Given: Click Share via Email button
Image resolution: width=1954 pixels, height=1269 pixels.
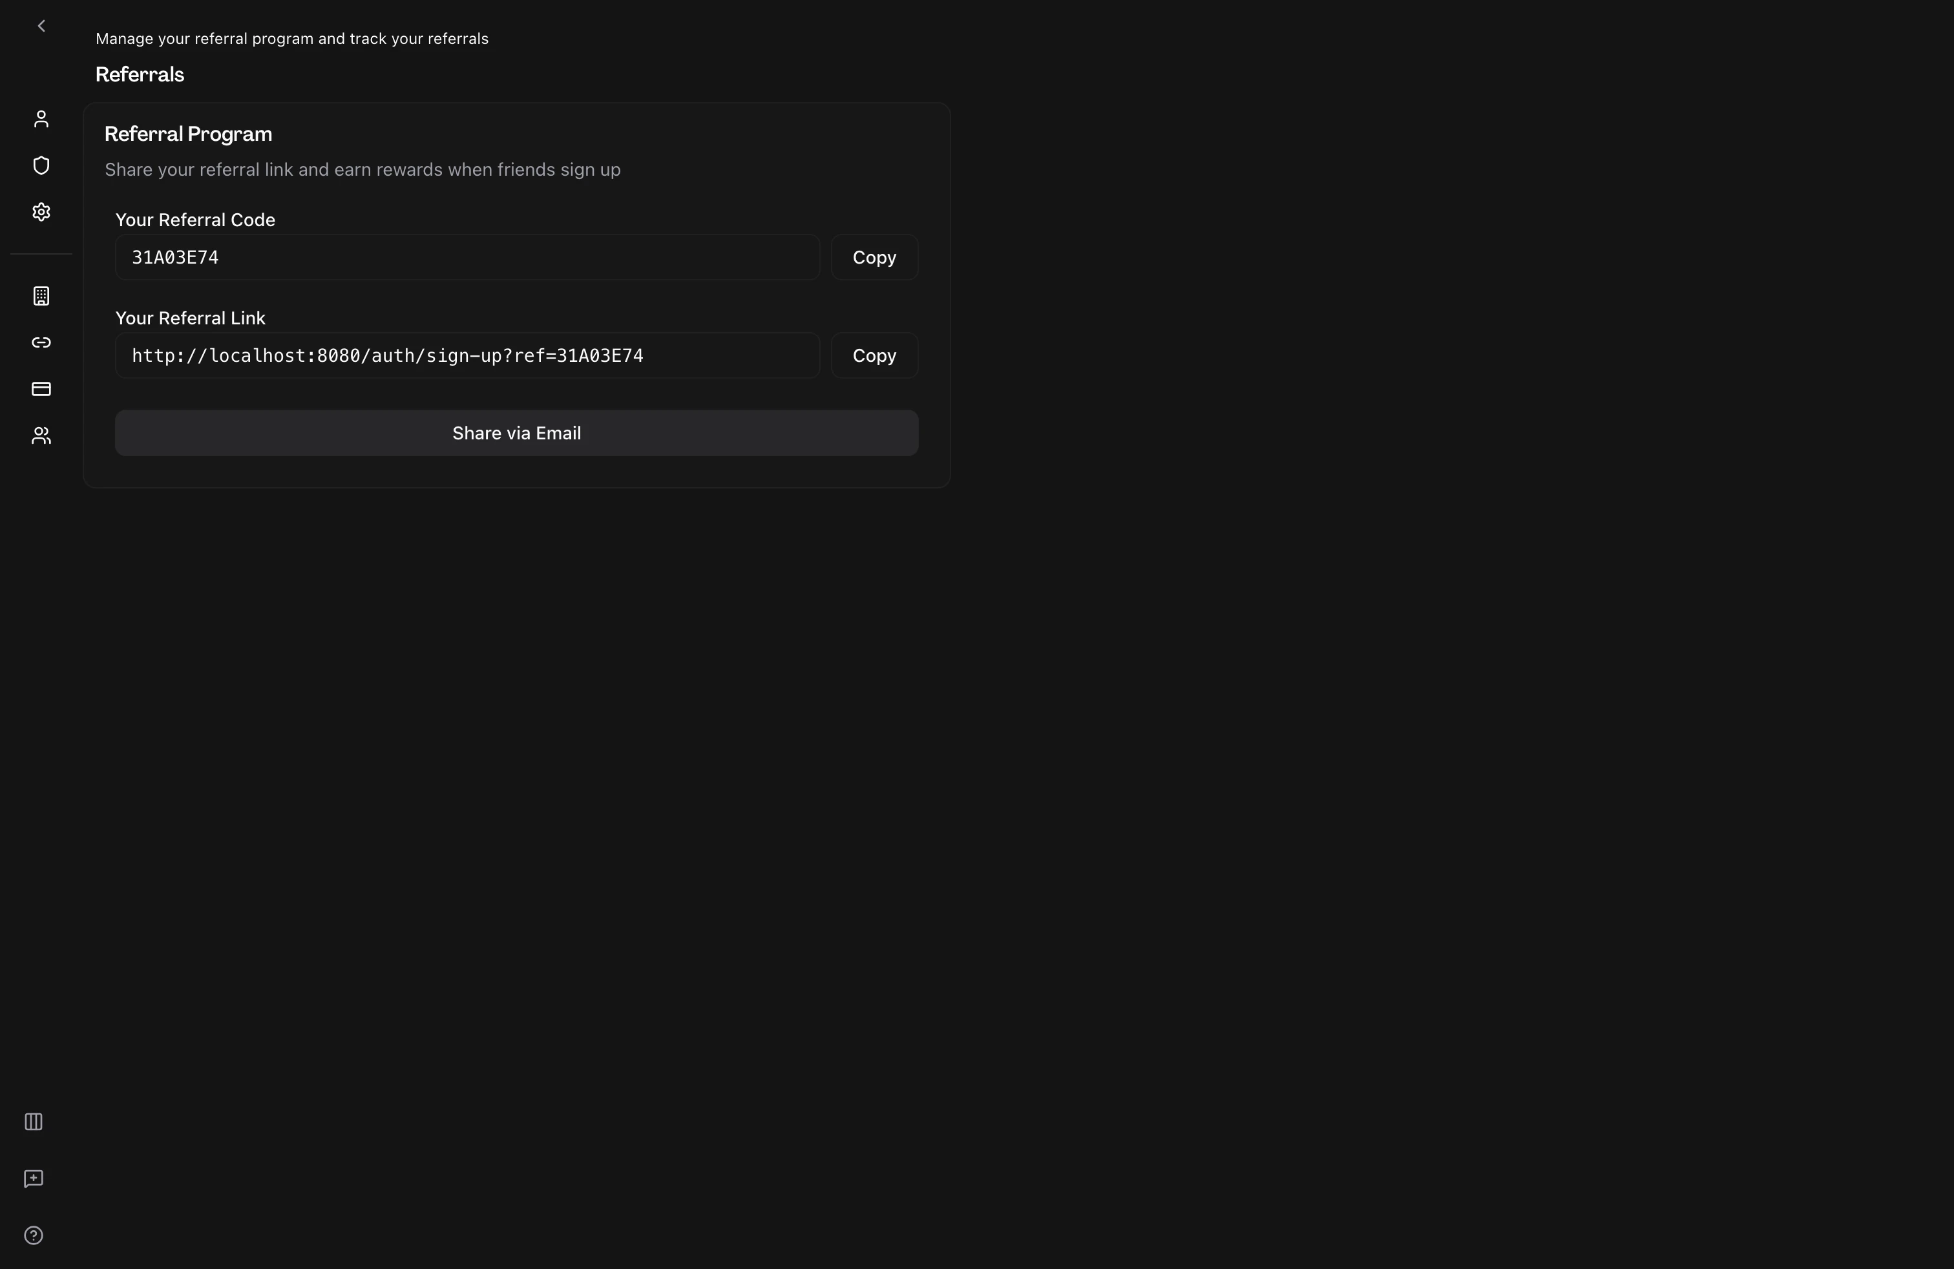Looking at the screenshot, I should (516, 432).
